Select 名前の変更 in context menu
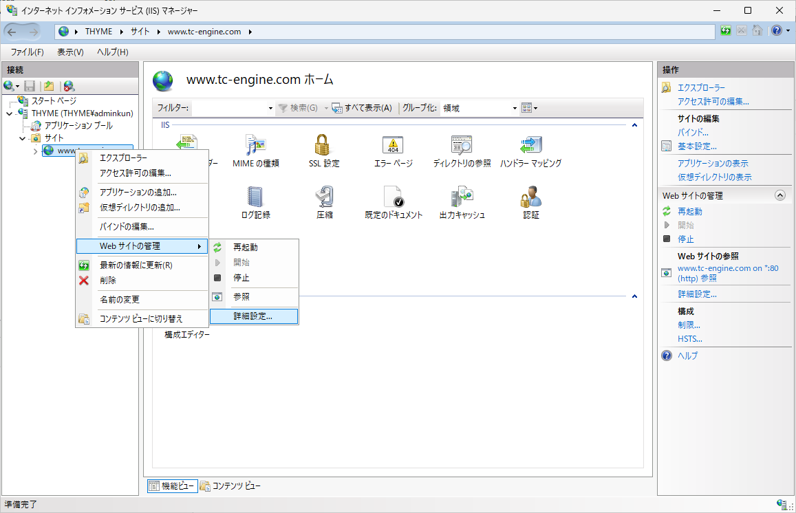 142,299
